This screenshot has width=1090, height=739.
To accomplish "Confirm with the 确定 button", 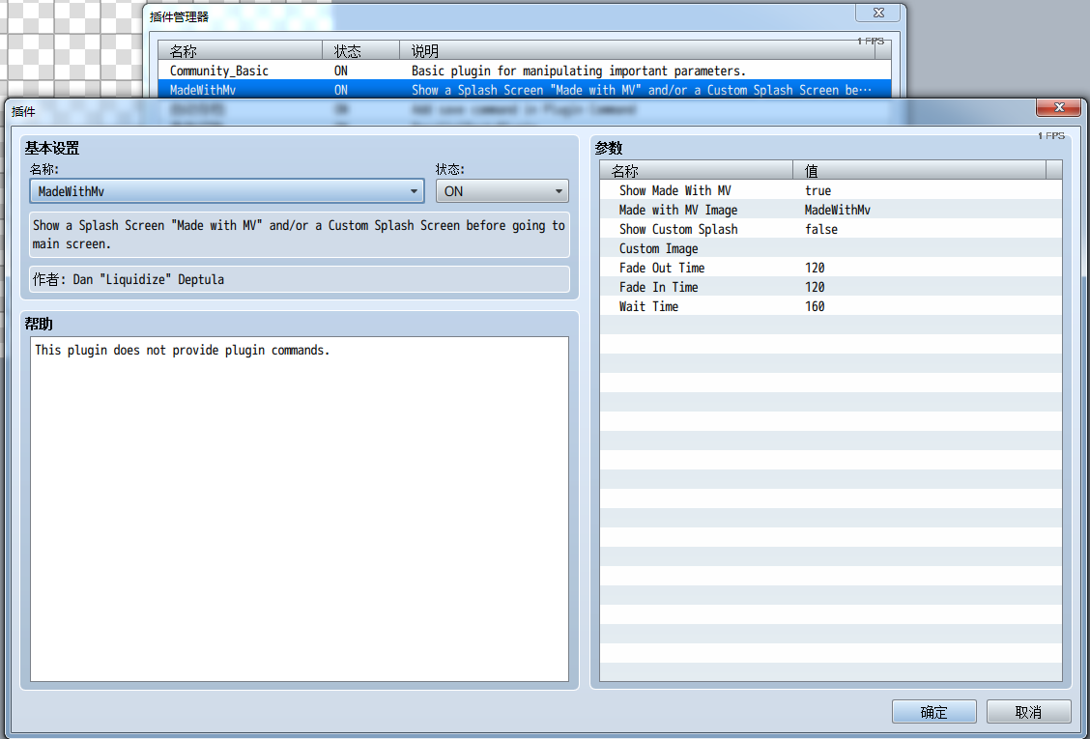I will pos(933,712).
